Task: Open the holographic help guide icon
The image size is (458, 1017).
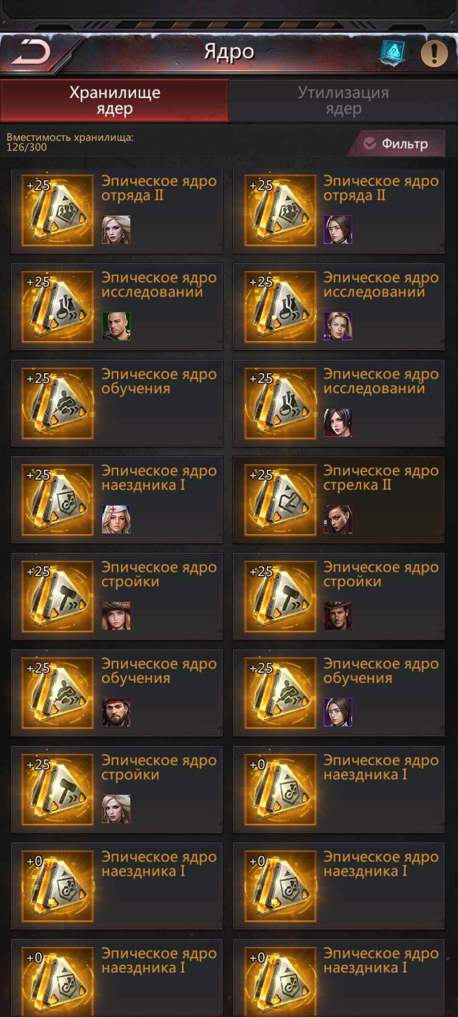Action: (x=392, y=53)
